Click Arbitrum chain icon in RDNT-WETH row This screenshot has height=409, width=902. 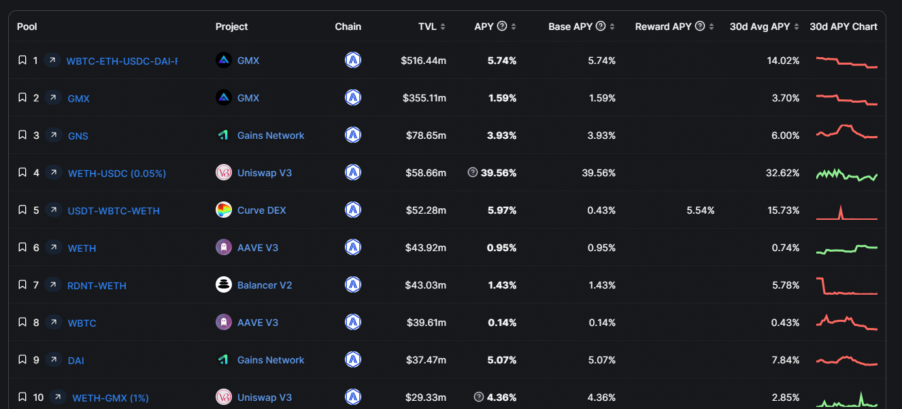pyautogui.click(x=353, y=285)
